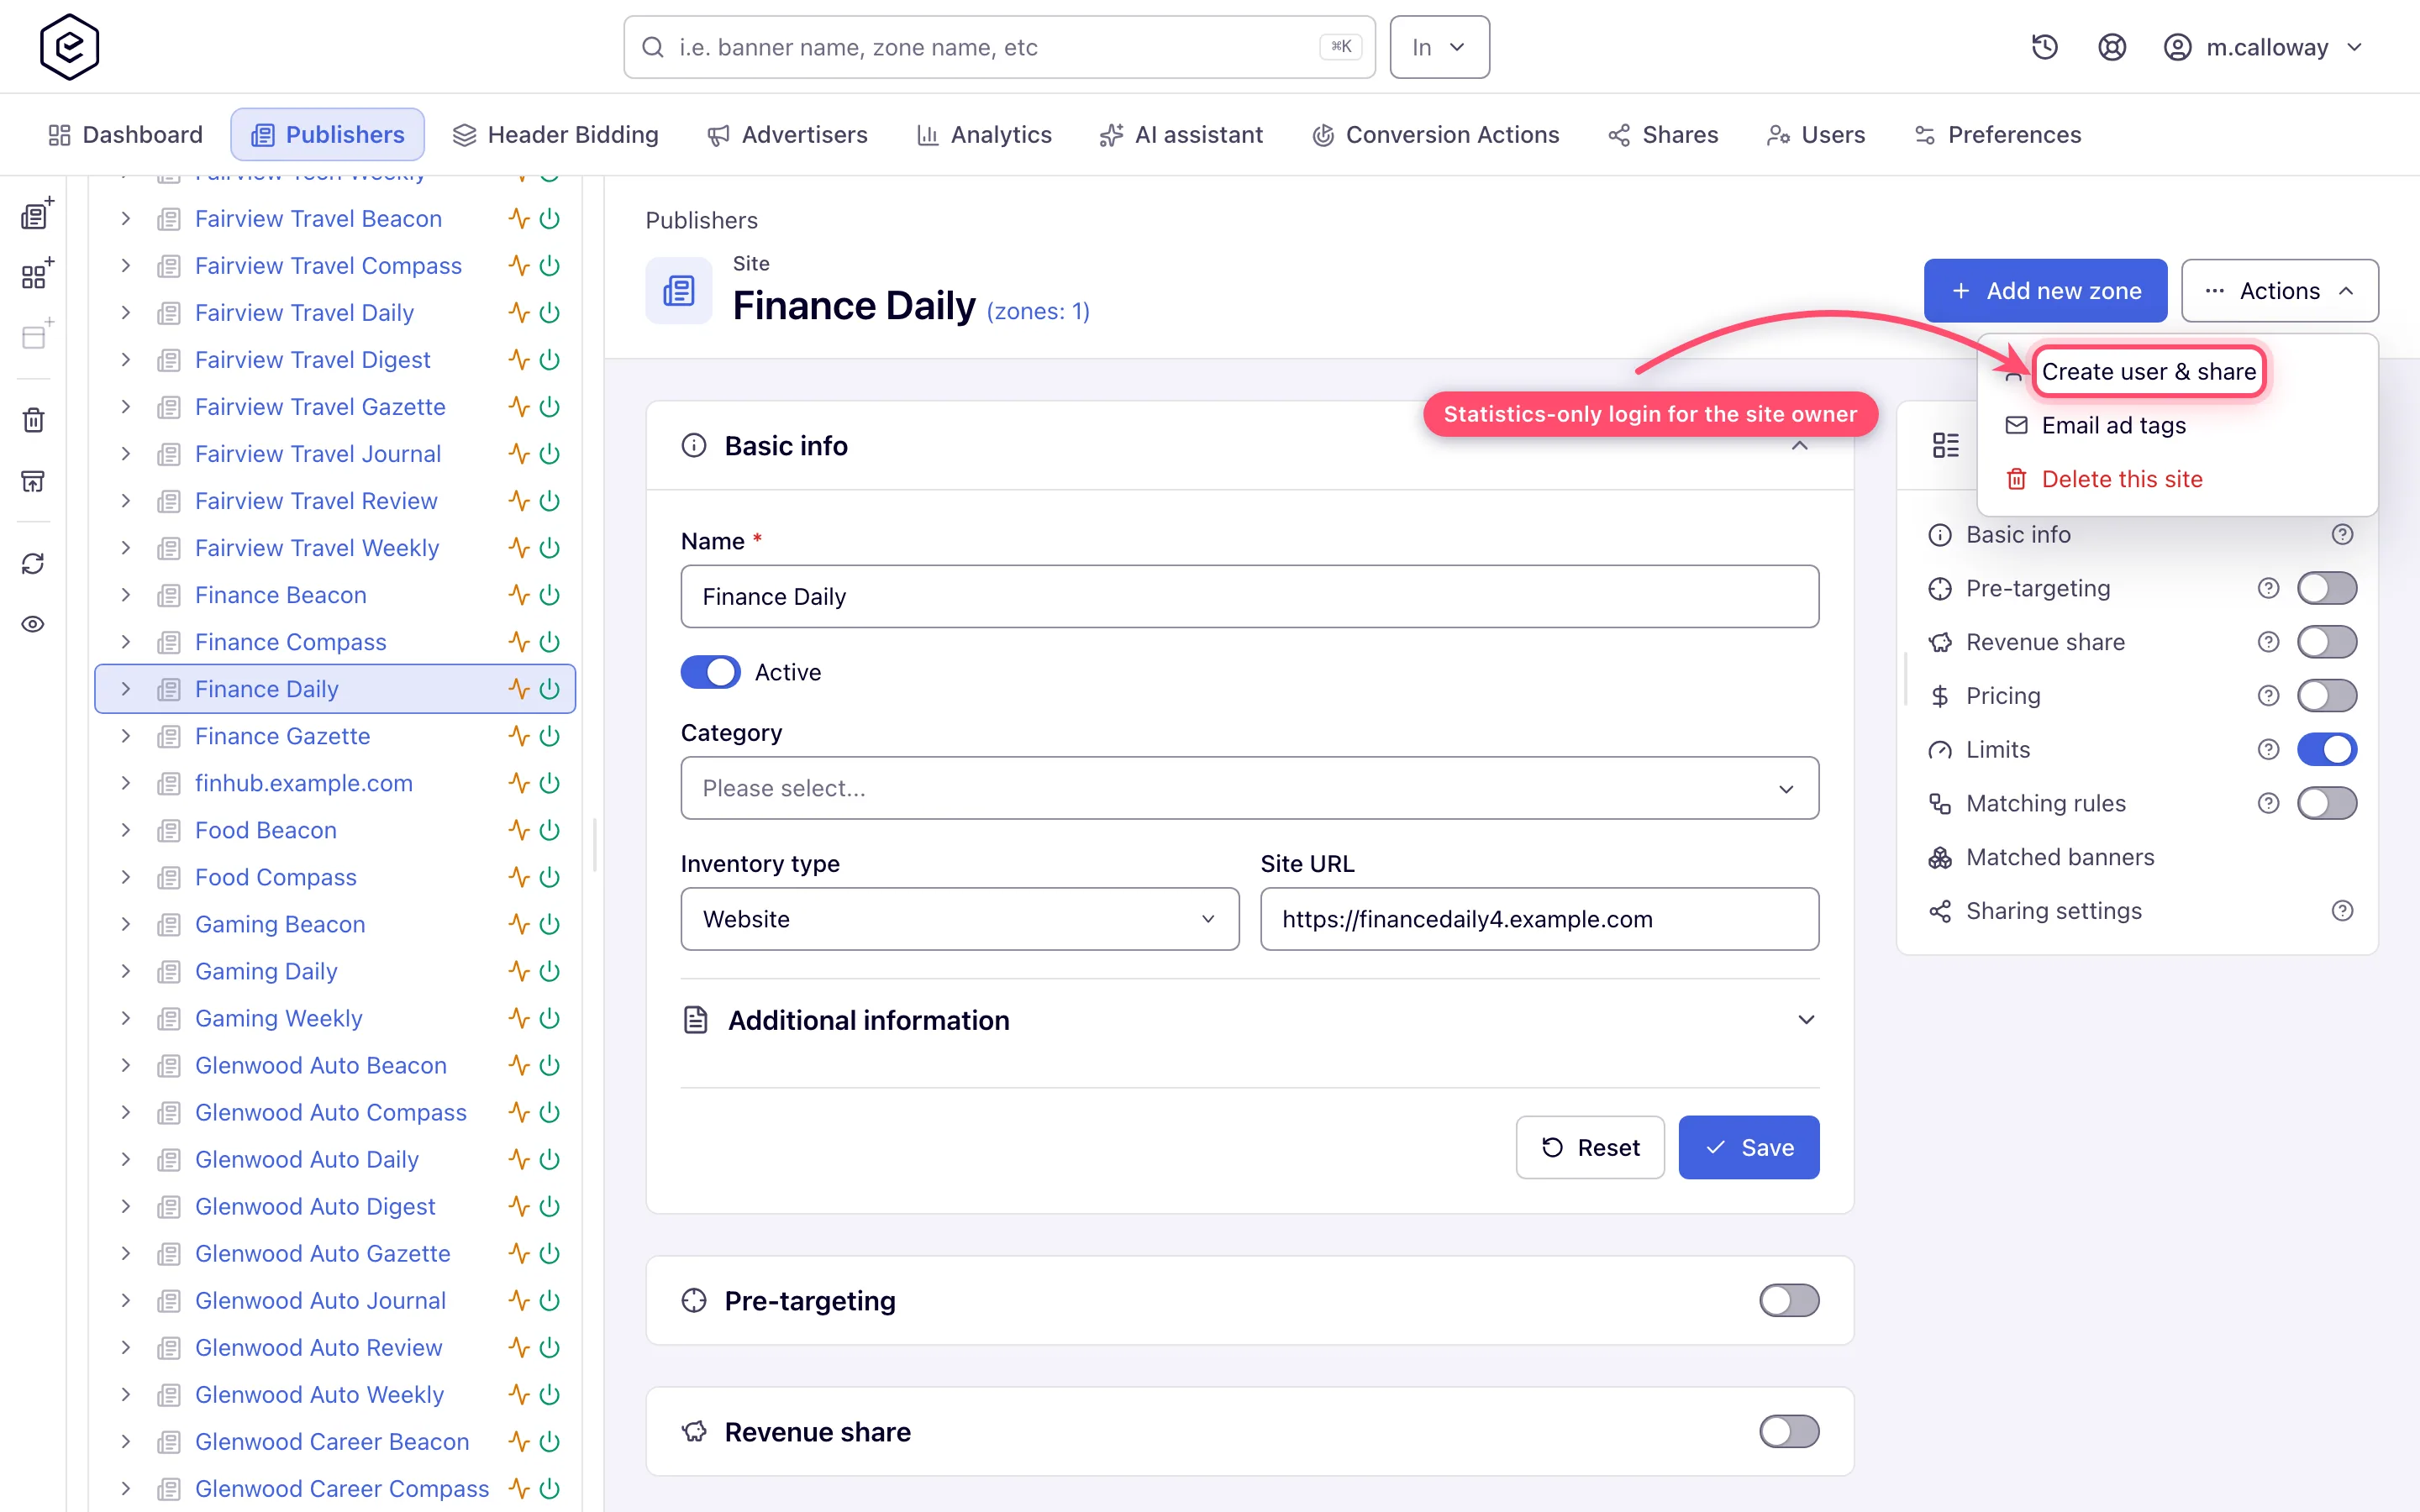Click the Save button
Image resolution: width=2420 pixels, height=1512 pixels.
[1748, 1147]
